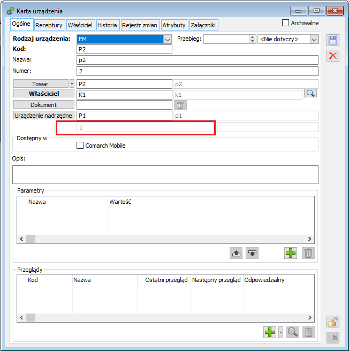
Task: Adjust the Przebieg spinner arrows
Action: click(253, 39)
